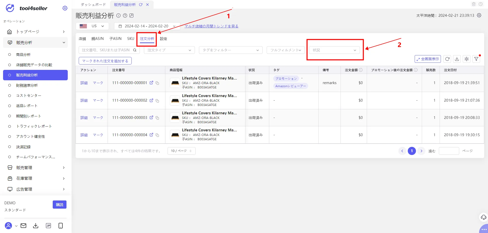
Task: Click マークされた注文を追加する button
Action: [x=105, y=61]
